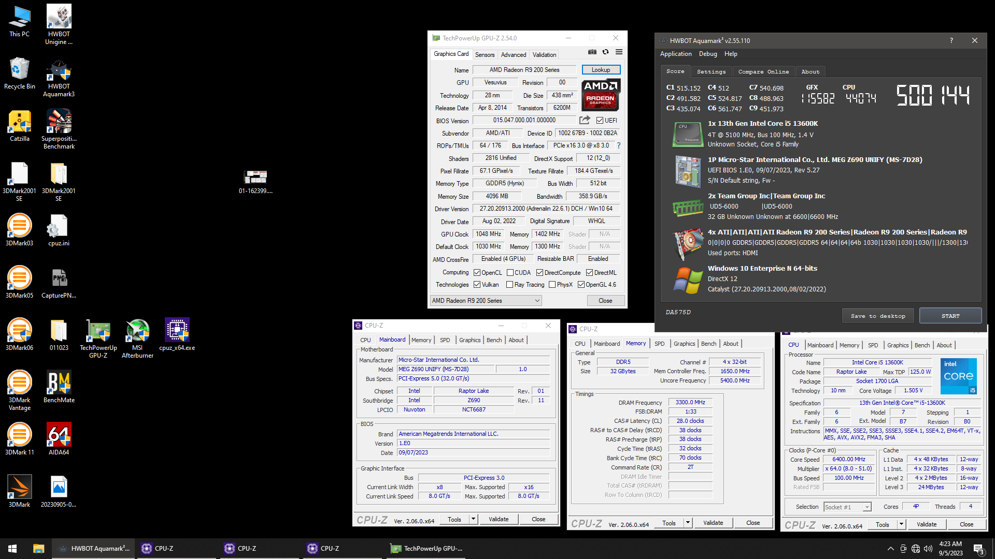The height and width of the screenshot is (559, 995).
Task: Toggle the OpenCL checkbox
Action: coord(477,272)
